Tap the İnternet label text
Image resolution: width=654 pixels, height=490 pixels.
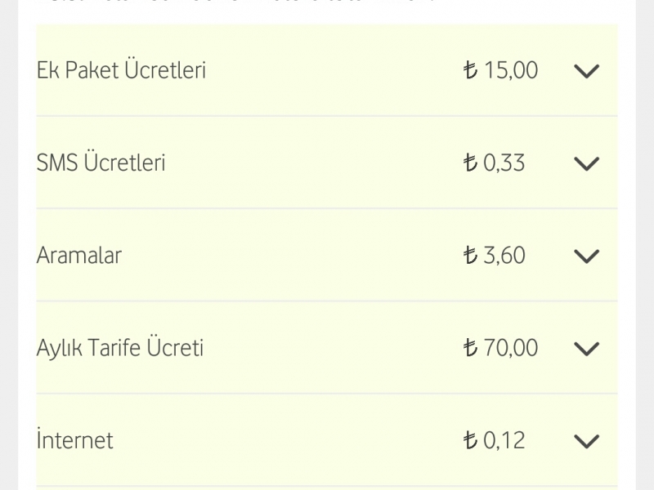coord(75,439)
